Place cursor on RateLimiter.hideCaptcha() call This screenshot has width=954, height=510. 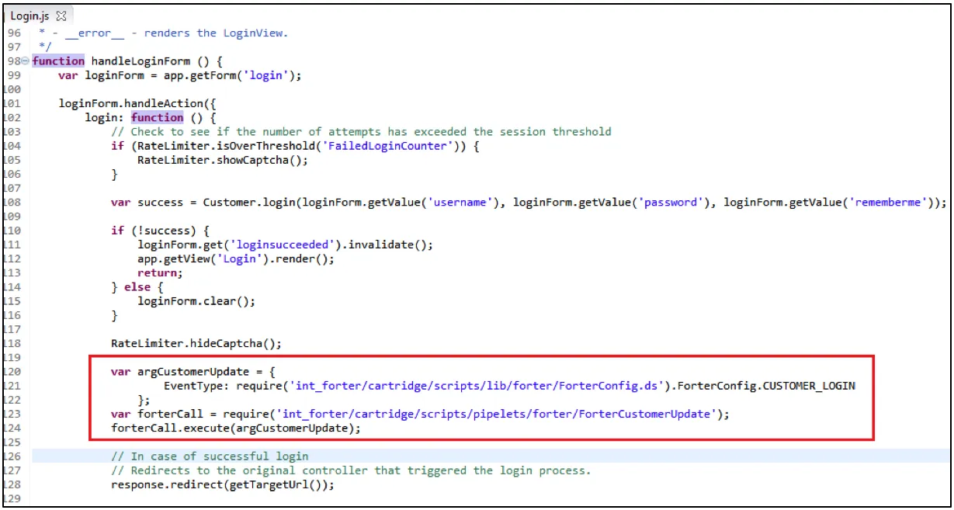pyautogui.click(x=196, y=343)
